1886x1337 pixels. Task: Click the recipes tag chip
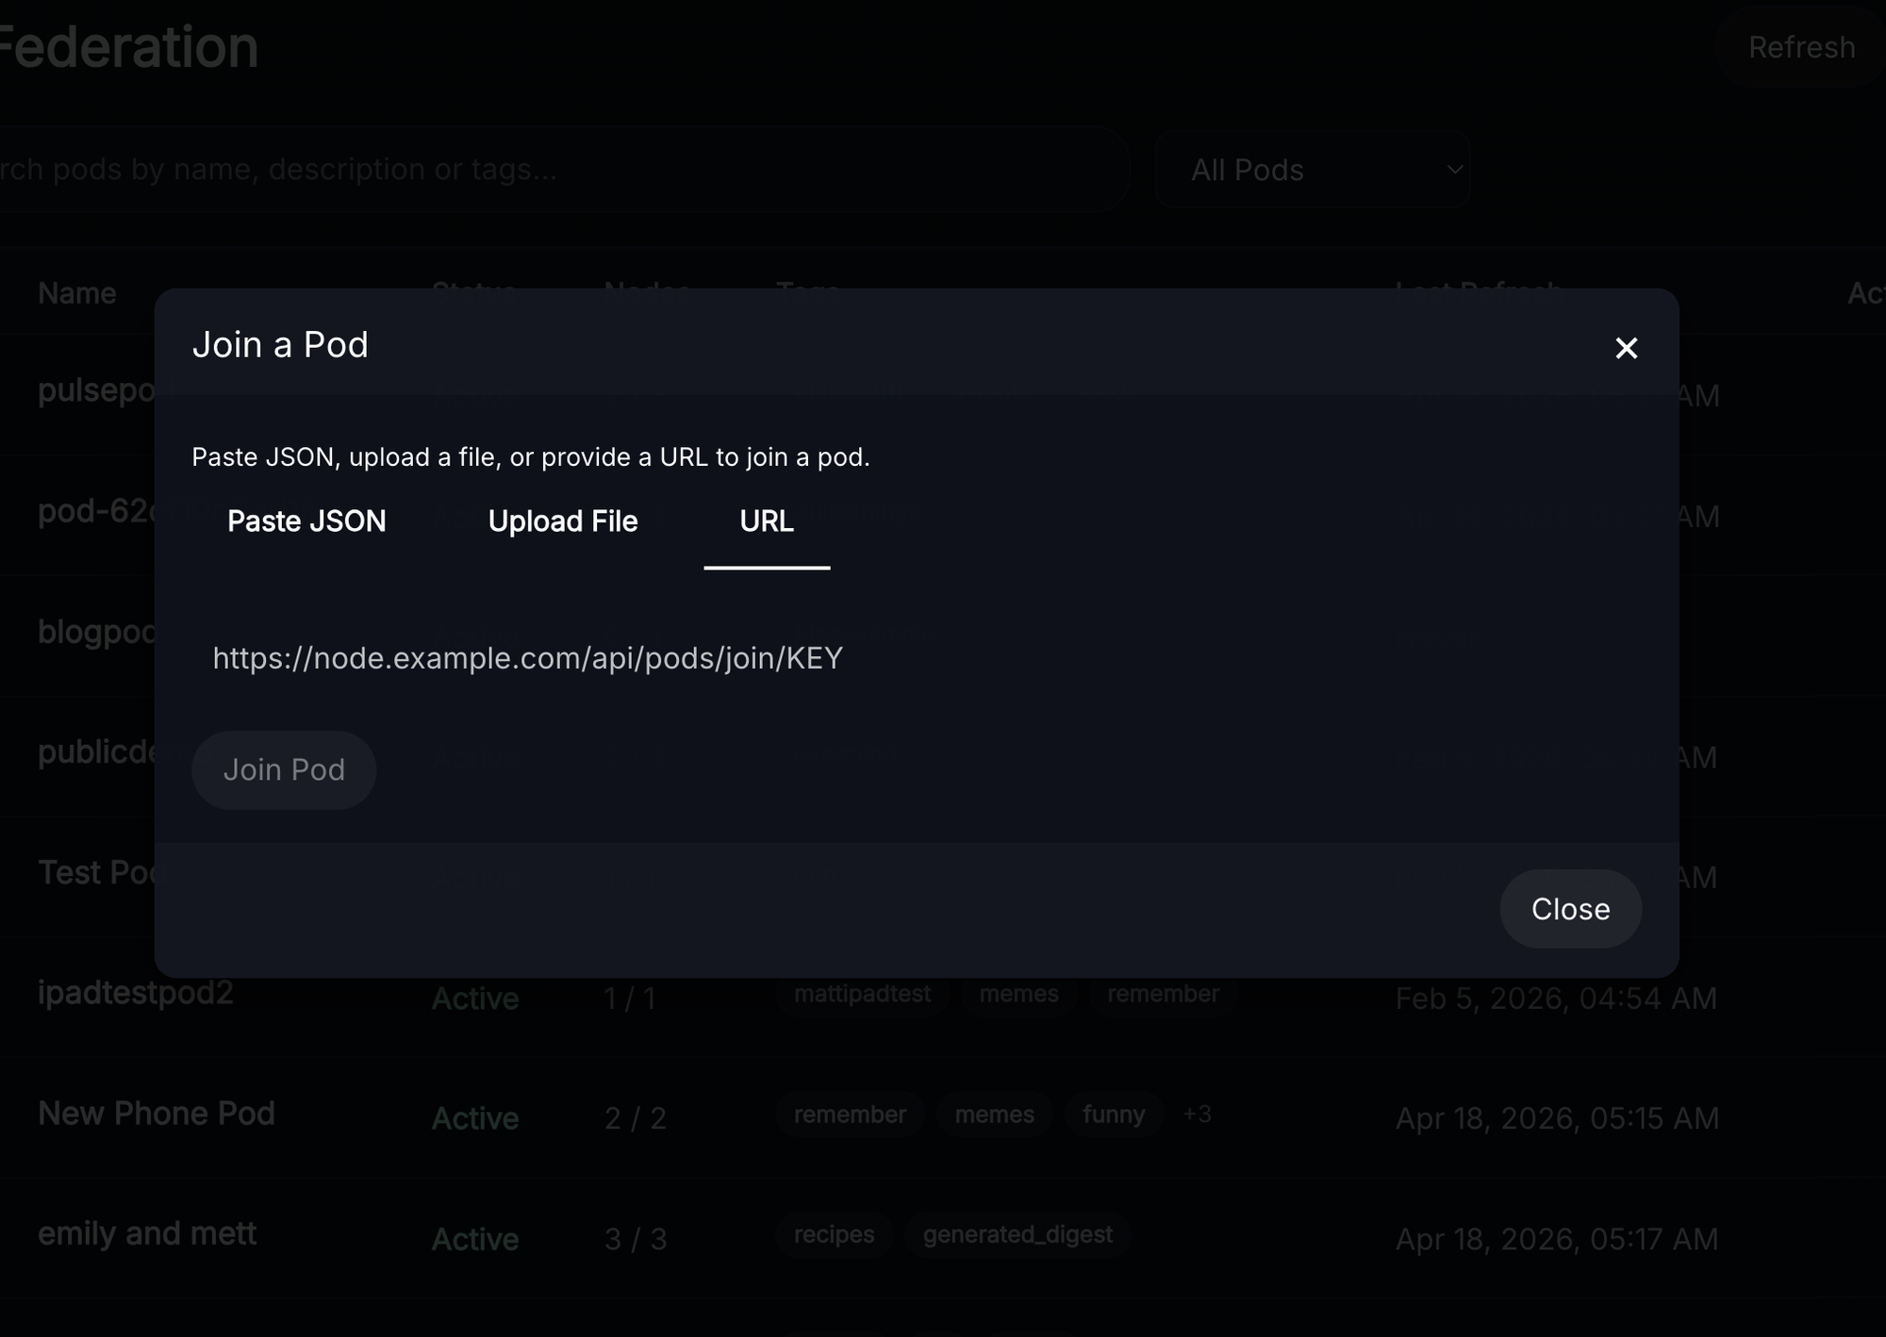834,1234
